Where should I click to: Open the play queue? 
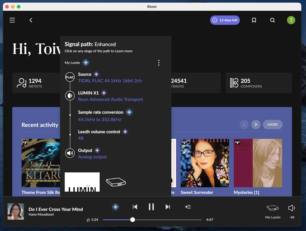tap(188, 207)
